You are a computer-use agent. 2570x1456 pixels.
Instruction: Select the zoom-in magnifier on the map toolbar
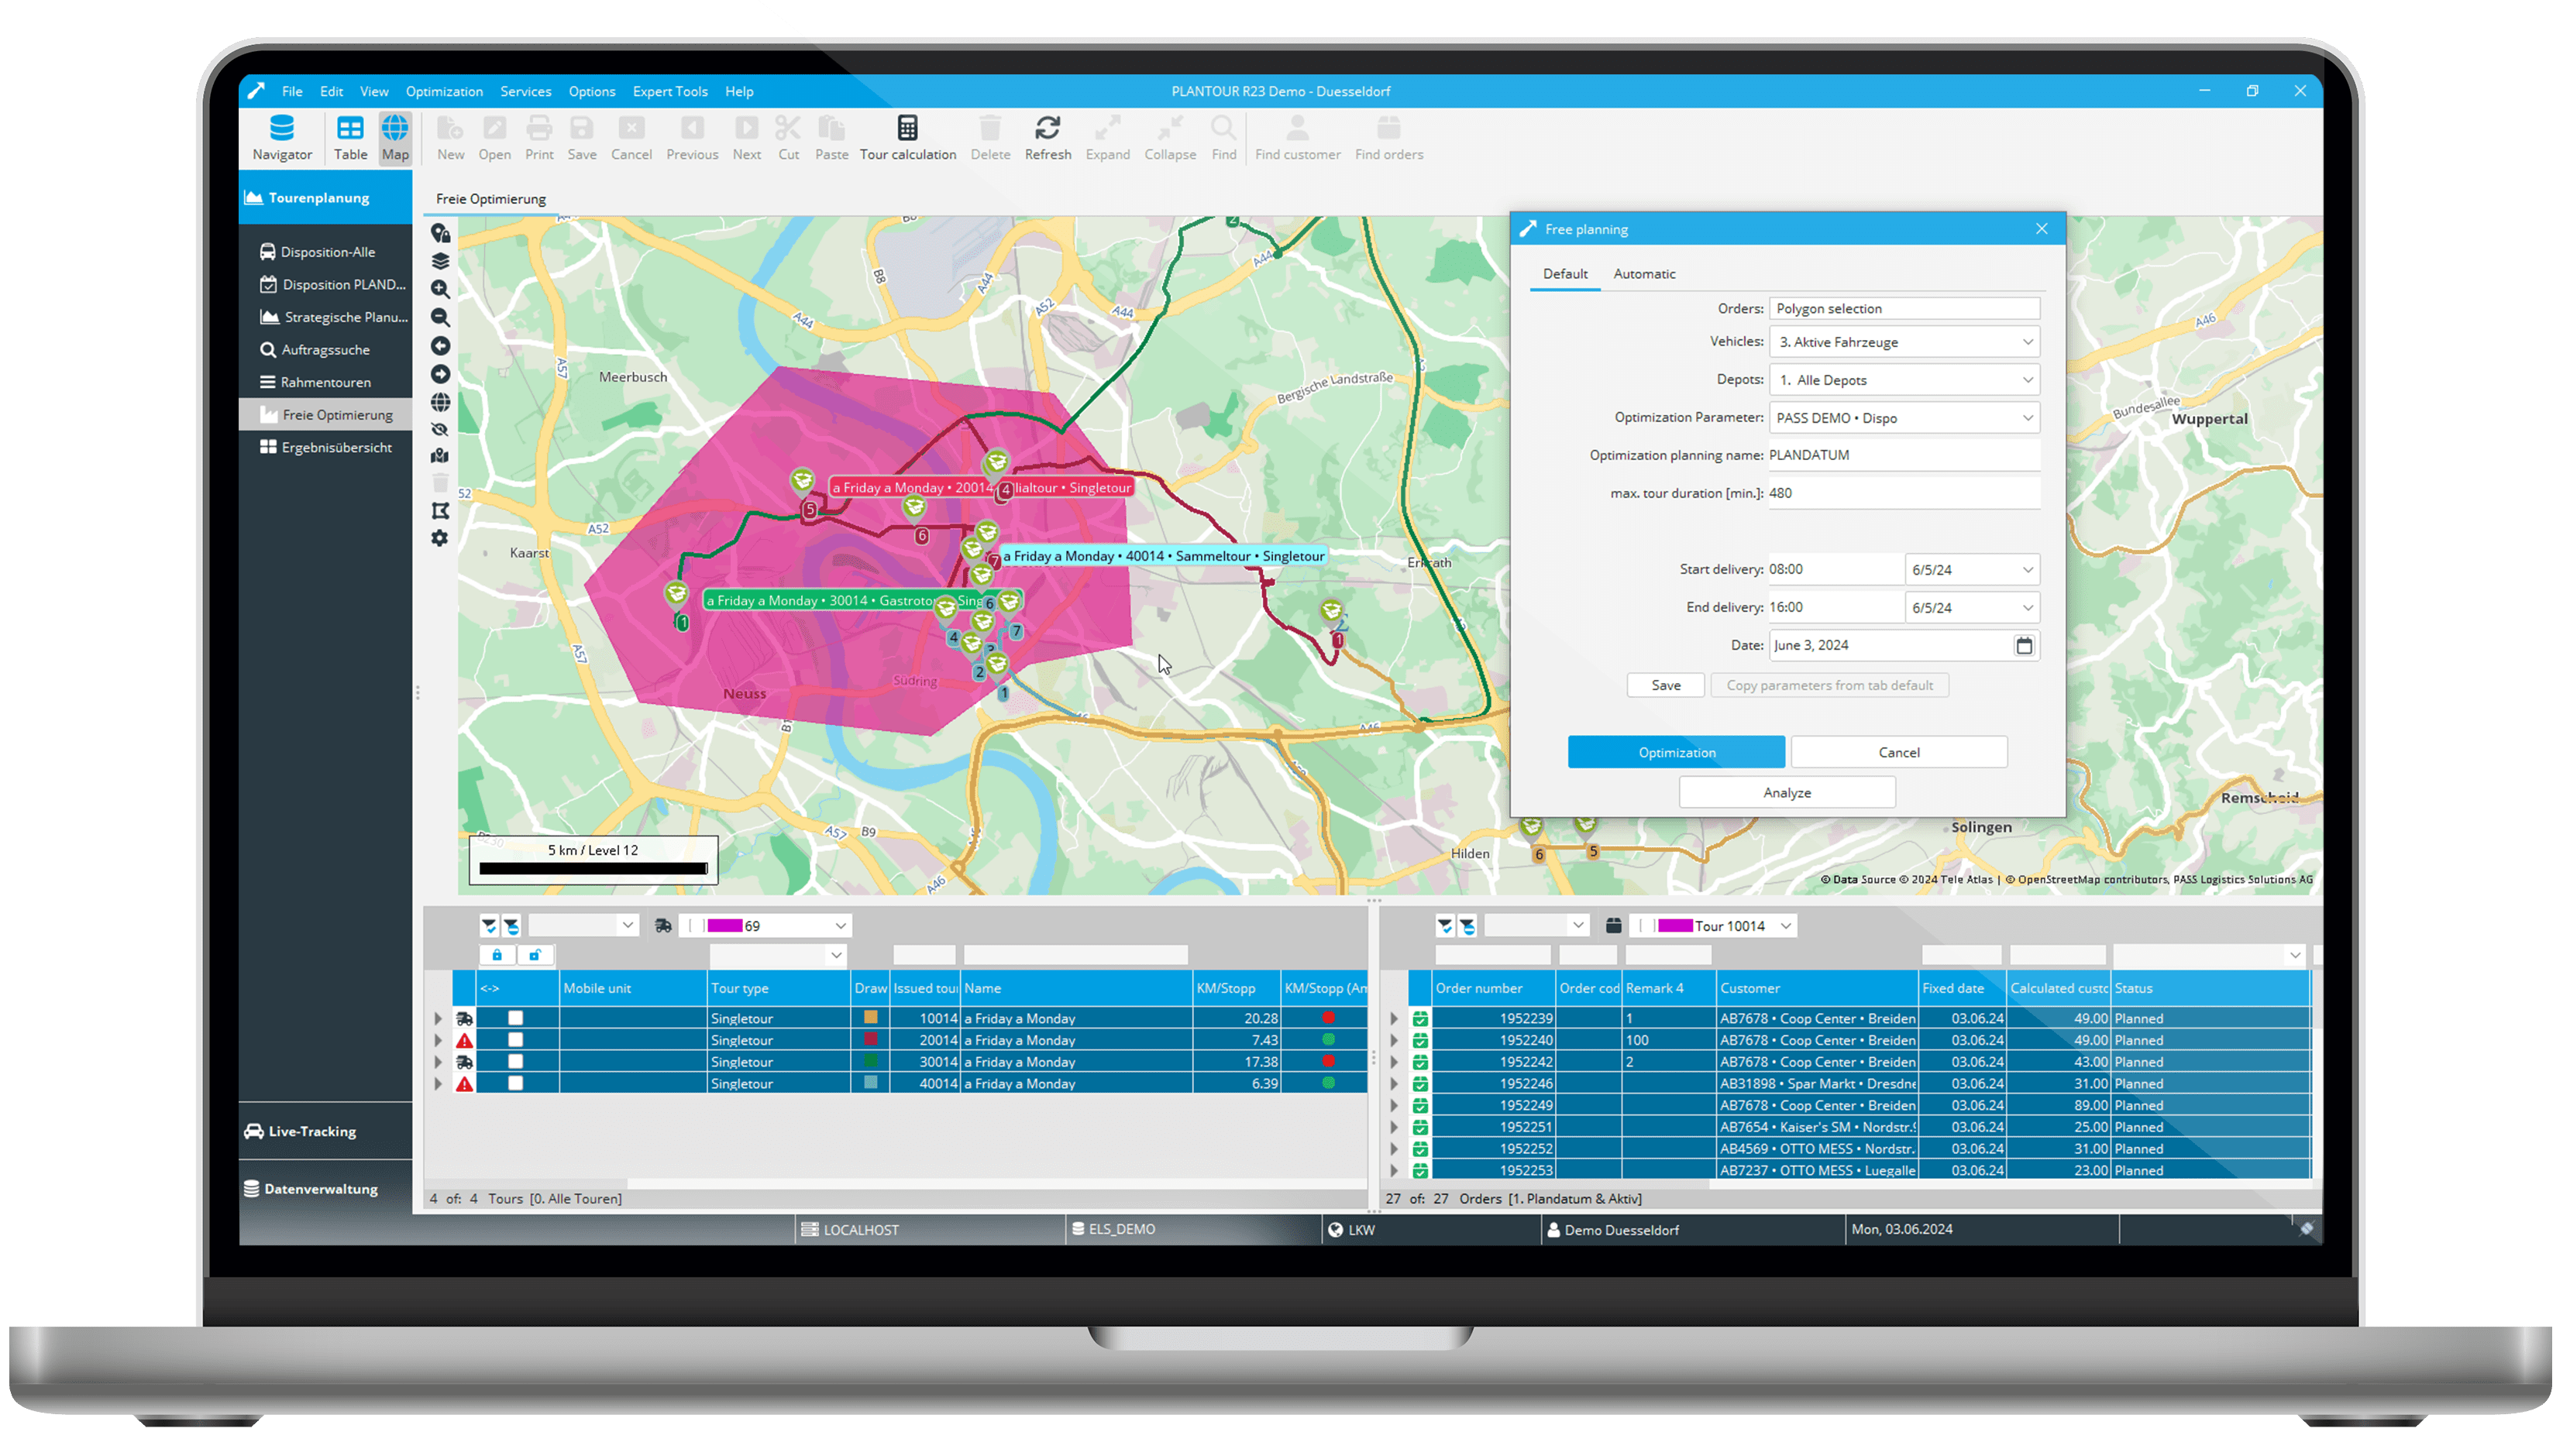pos(440,290)
